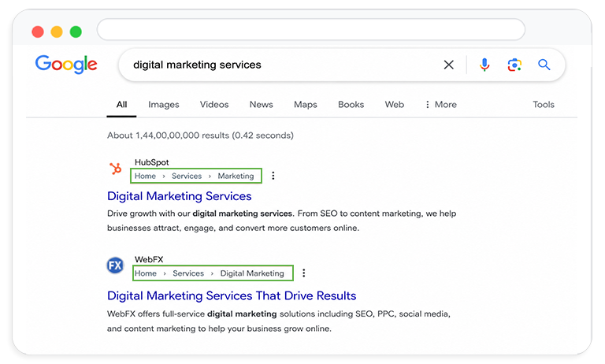Open the WebFX favicon
Image resolution: width=605 pixels, height=364 pixels.
coord(115,266)
